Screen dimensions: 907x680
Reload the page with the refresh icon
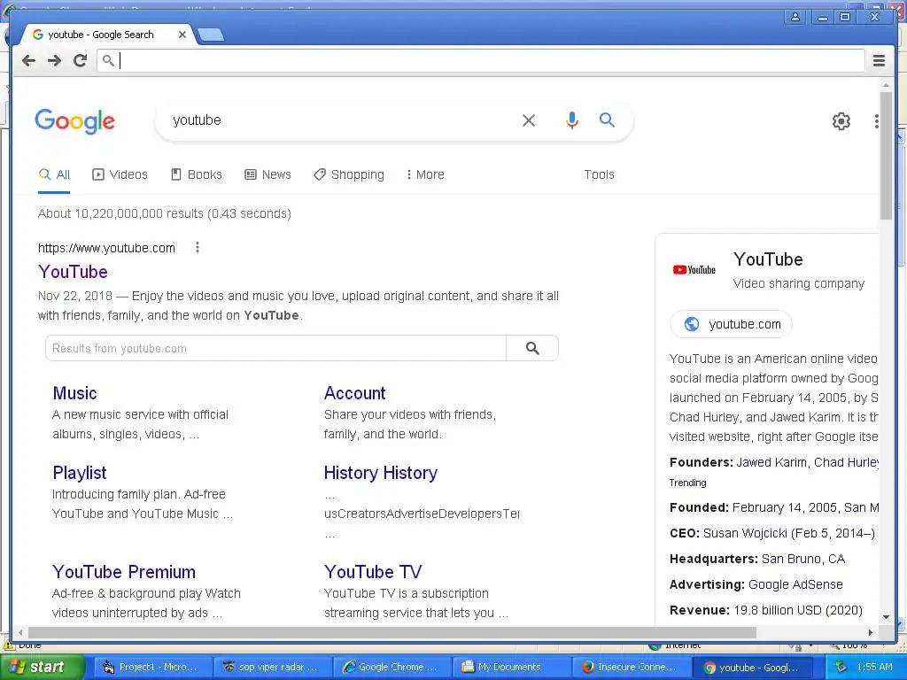coord(80,60)
